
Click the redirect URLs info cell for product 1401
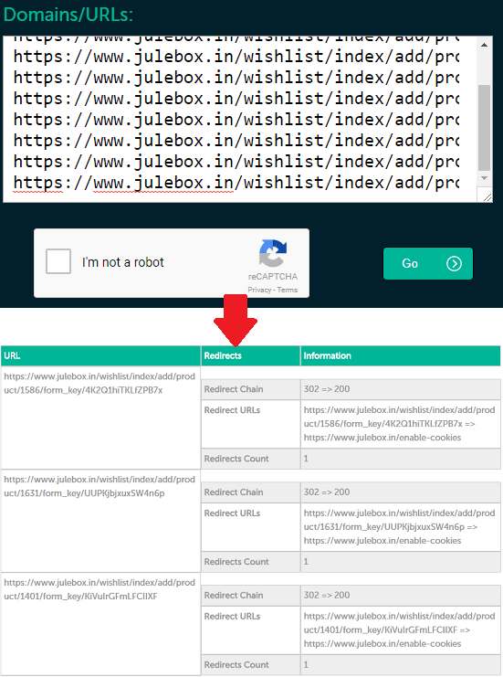pos(401,629)
